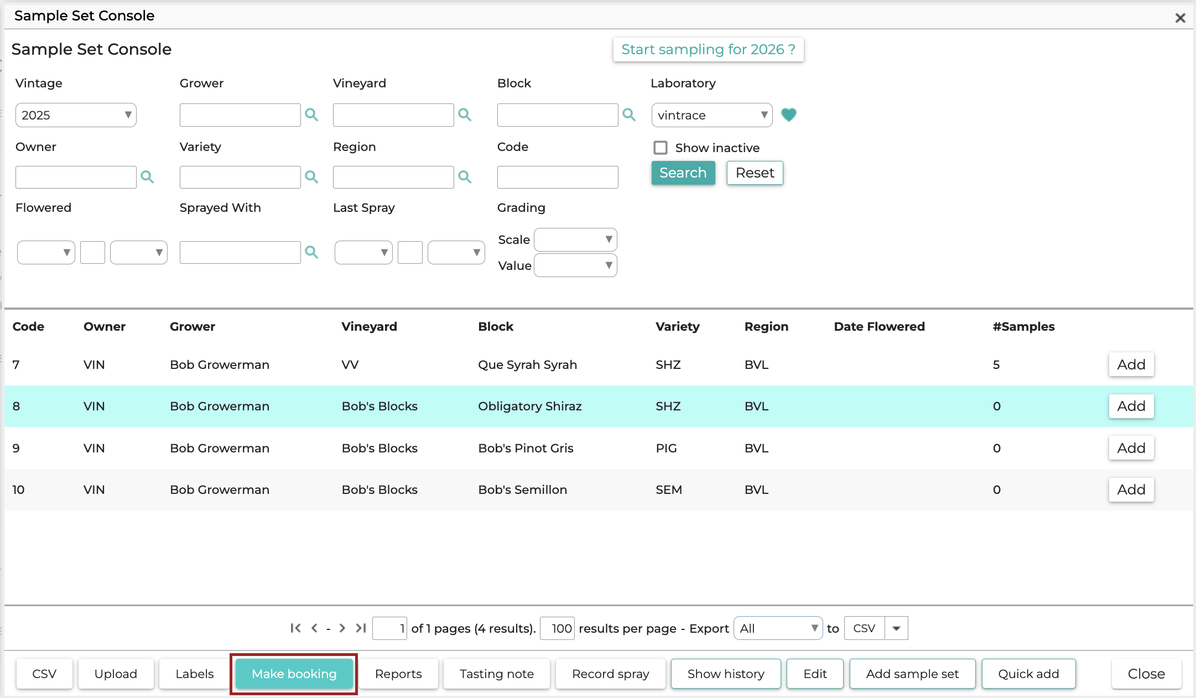Jump to the last results page
This screenshot has height=698, width=1196.
[x=361, y=628]
